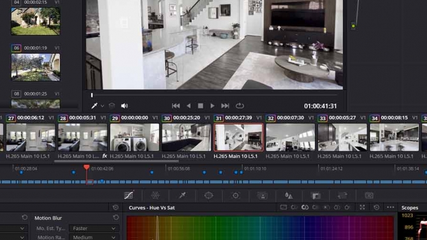Play the clip forward

pos(212,106)
